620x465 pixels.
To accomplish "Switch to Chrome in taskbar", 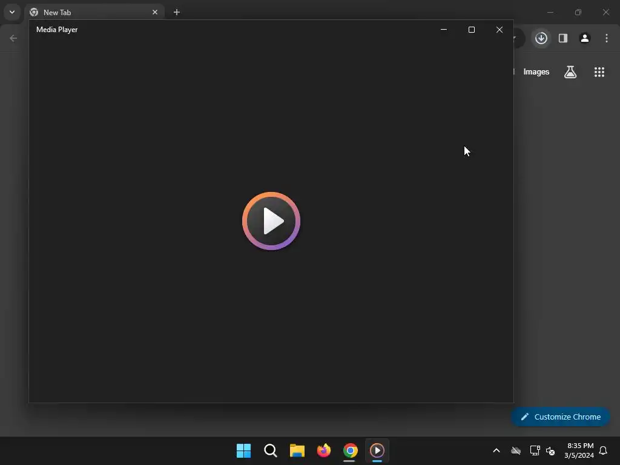I will 351,450.
